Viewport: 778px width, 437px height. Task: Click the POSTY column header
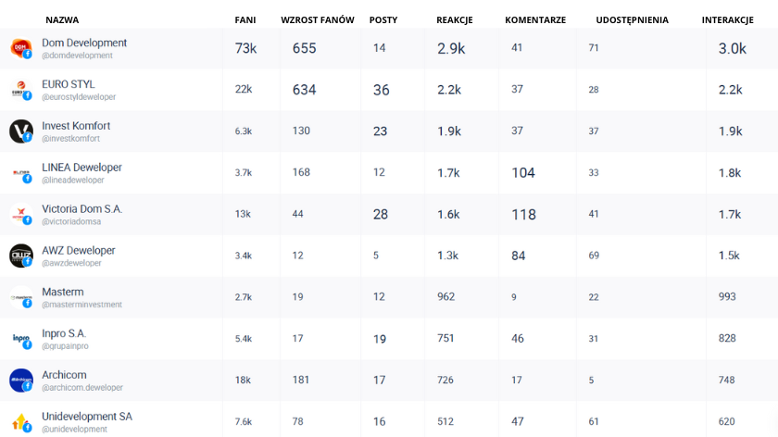383,19
